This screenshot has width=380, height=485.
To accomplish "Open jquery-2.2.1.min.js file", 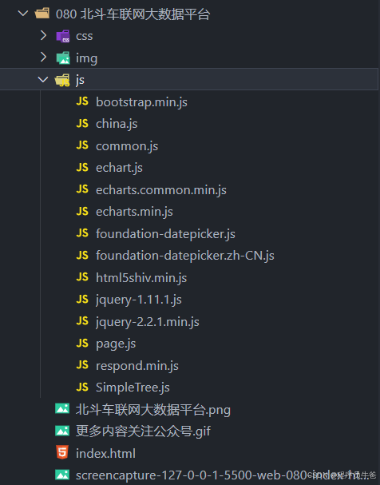I will pos(148,322).
